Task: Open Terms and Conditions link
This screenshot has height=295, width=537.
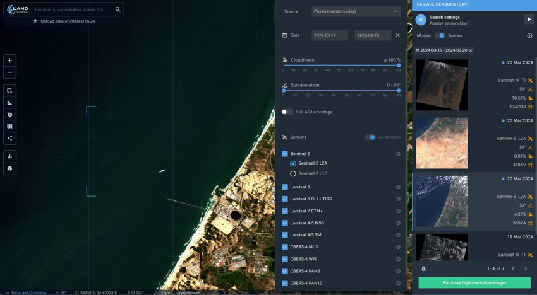Action: click(x=28, y=292)
